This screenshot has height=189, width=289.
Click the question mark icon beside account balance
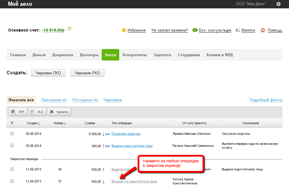[x=69, y=29]
